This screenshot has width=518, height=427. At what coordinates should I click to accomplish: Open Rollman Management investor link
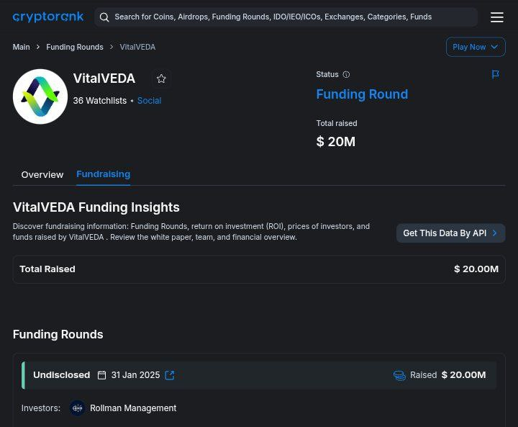pos(133,408)
